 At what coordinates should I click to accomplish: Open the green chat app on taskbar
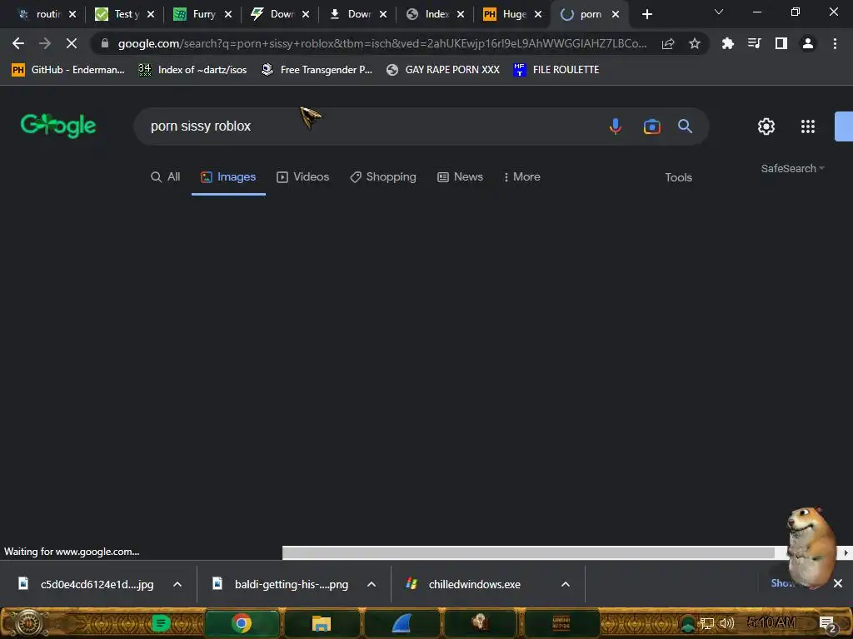(x=160, y=623)
